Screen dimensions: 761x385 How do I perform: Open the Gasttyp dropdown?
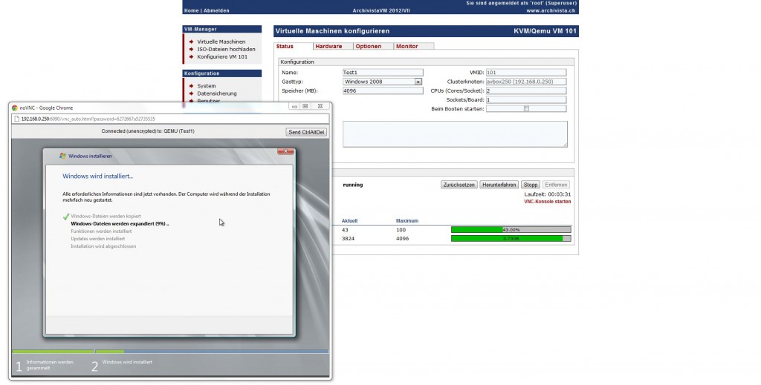click(x=418, y=82)
